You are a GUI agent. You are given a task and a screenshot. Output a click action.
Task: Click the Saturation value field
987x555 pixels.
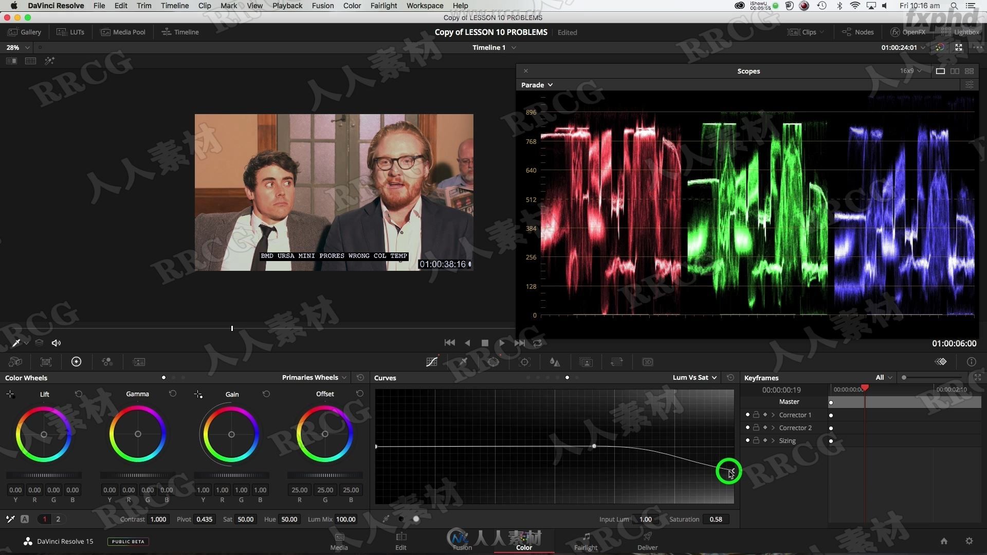(716, 519)
